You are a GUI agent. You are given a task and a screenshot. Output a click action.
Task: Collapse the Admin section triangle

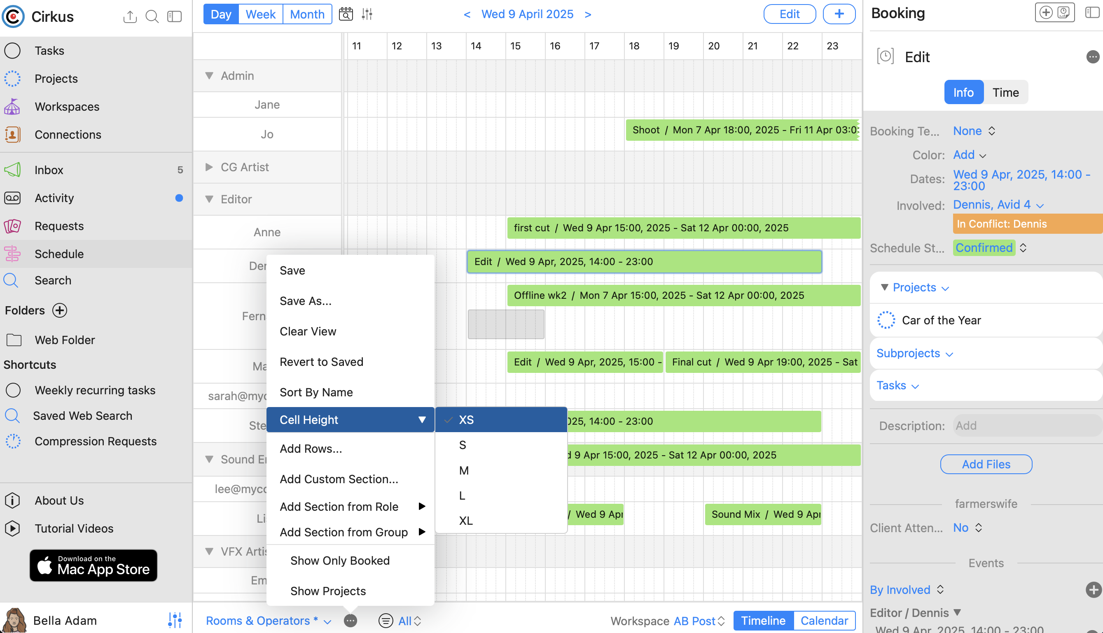pyautogui.click(x=209, y=76)
